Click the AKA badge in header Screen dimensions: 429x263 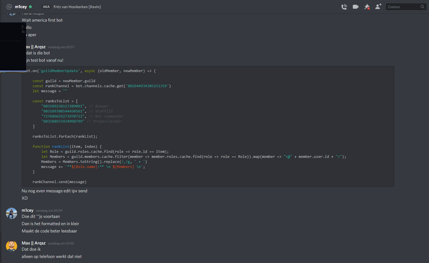click(x=46, y=7)
